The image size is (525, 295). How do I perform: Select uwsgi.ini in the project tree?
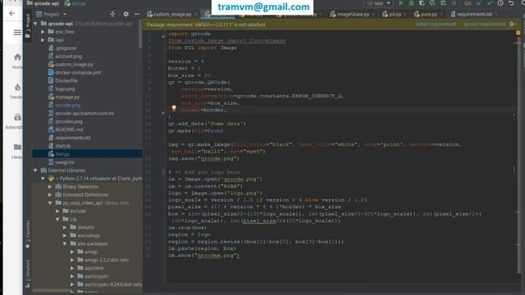(61, 162)
